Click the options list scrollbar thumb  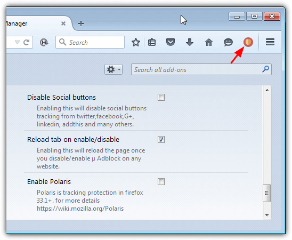[x=266, y=193]
